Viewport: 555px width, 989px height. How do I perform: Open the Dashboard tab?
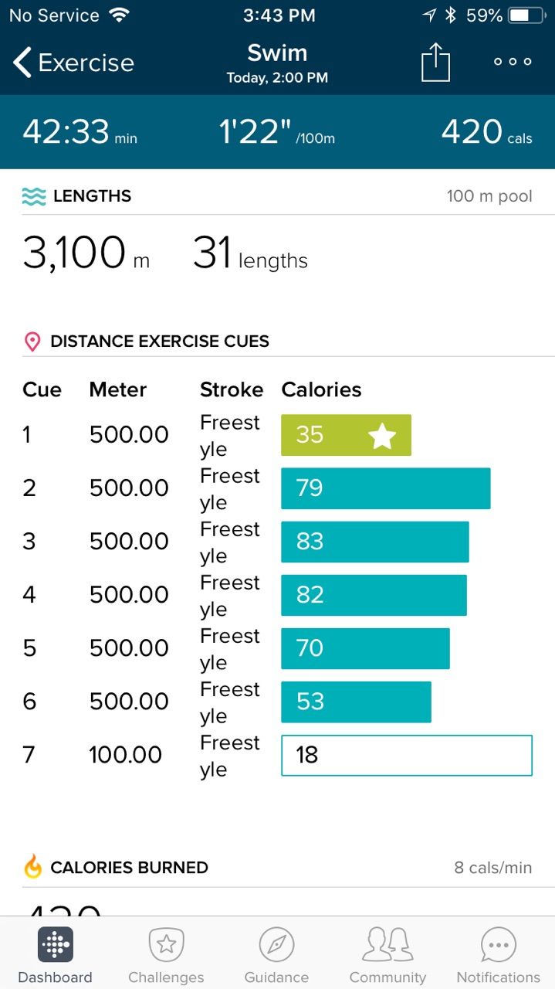[x=55, y=955]
